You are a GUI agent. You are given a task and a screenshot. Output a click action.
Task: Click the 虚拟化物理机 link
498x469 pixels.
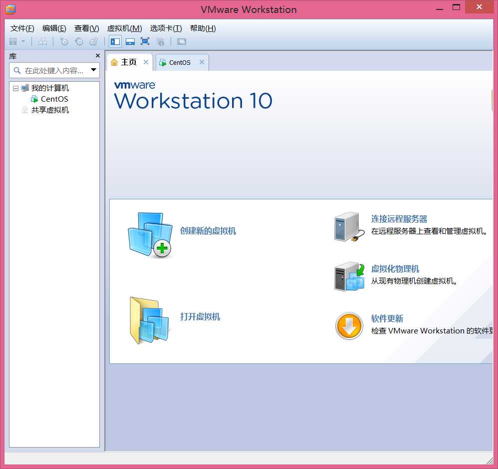click(395, 269)
